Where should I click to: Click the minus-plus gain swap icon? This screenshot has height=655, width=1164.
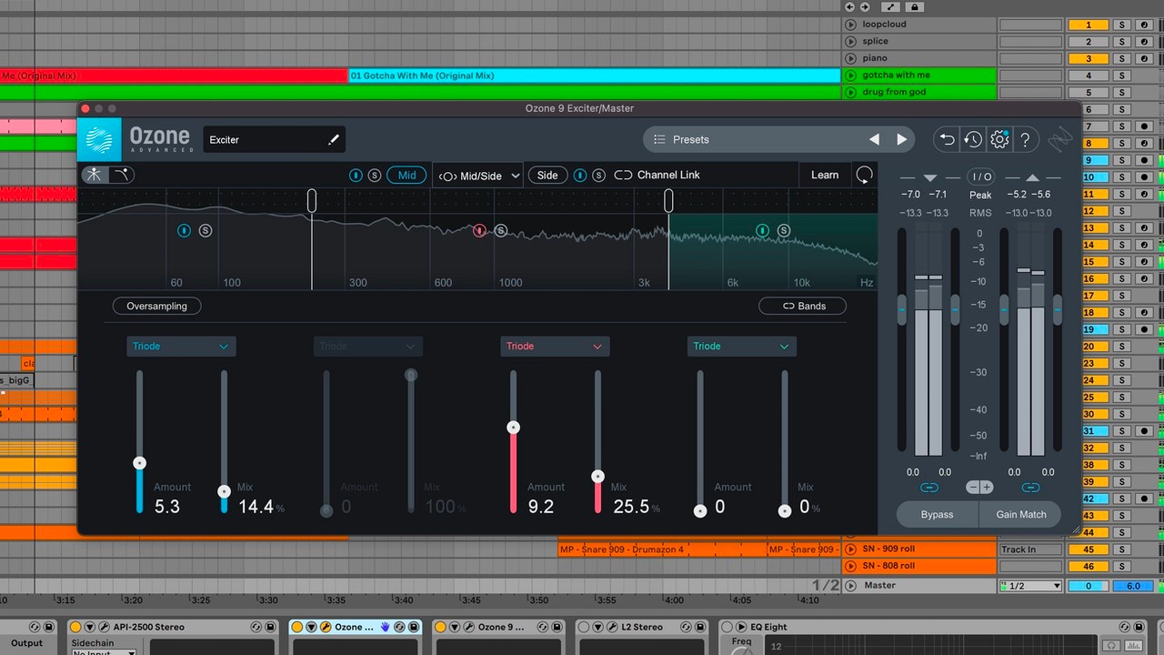pyautogui.click(x=979, y=488)
